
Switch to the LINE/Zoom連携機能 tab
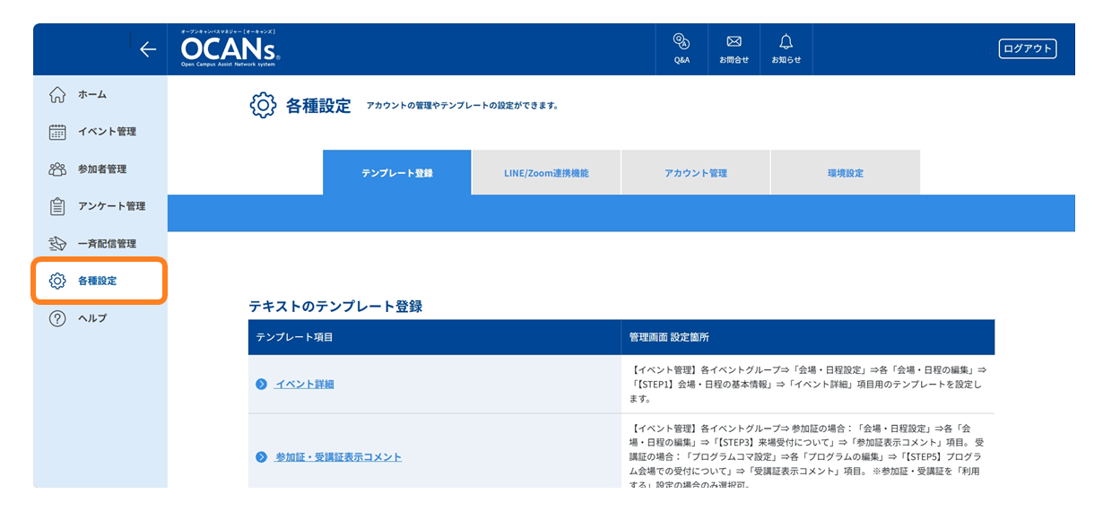point(546,173)
